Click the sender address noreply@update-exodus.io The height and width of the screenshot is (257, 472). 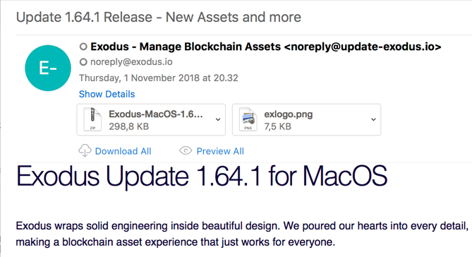[x=363, y=47]
